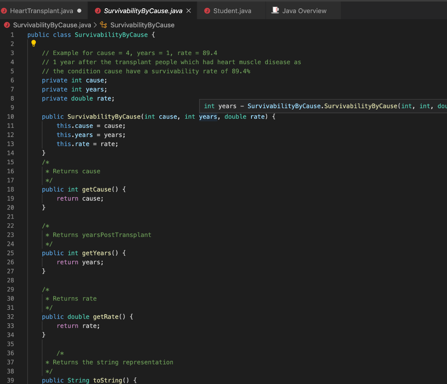447x384 pixels.
Task: Open the Student.java tab
Action: (232, 11)
